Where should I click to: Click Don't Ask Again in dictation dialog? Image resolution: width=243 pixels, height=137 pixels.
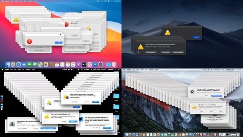[23, 128]
